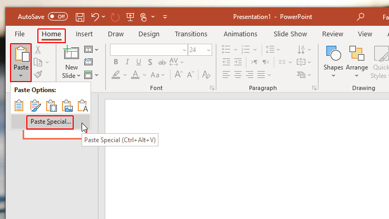Set right-to-left text direction
Image resolution: width=389 pixels, height=219 pixels.
click(x=266, y=62)
